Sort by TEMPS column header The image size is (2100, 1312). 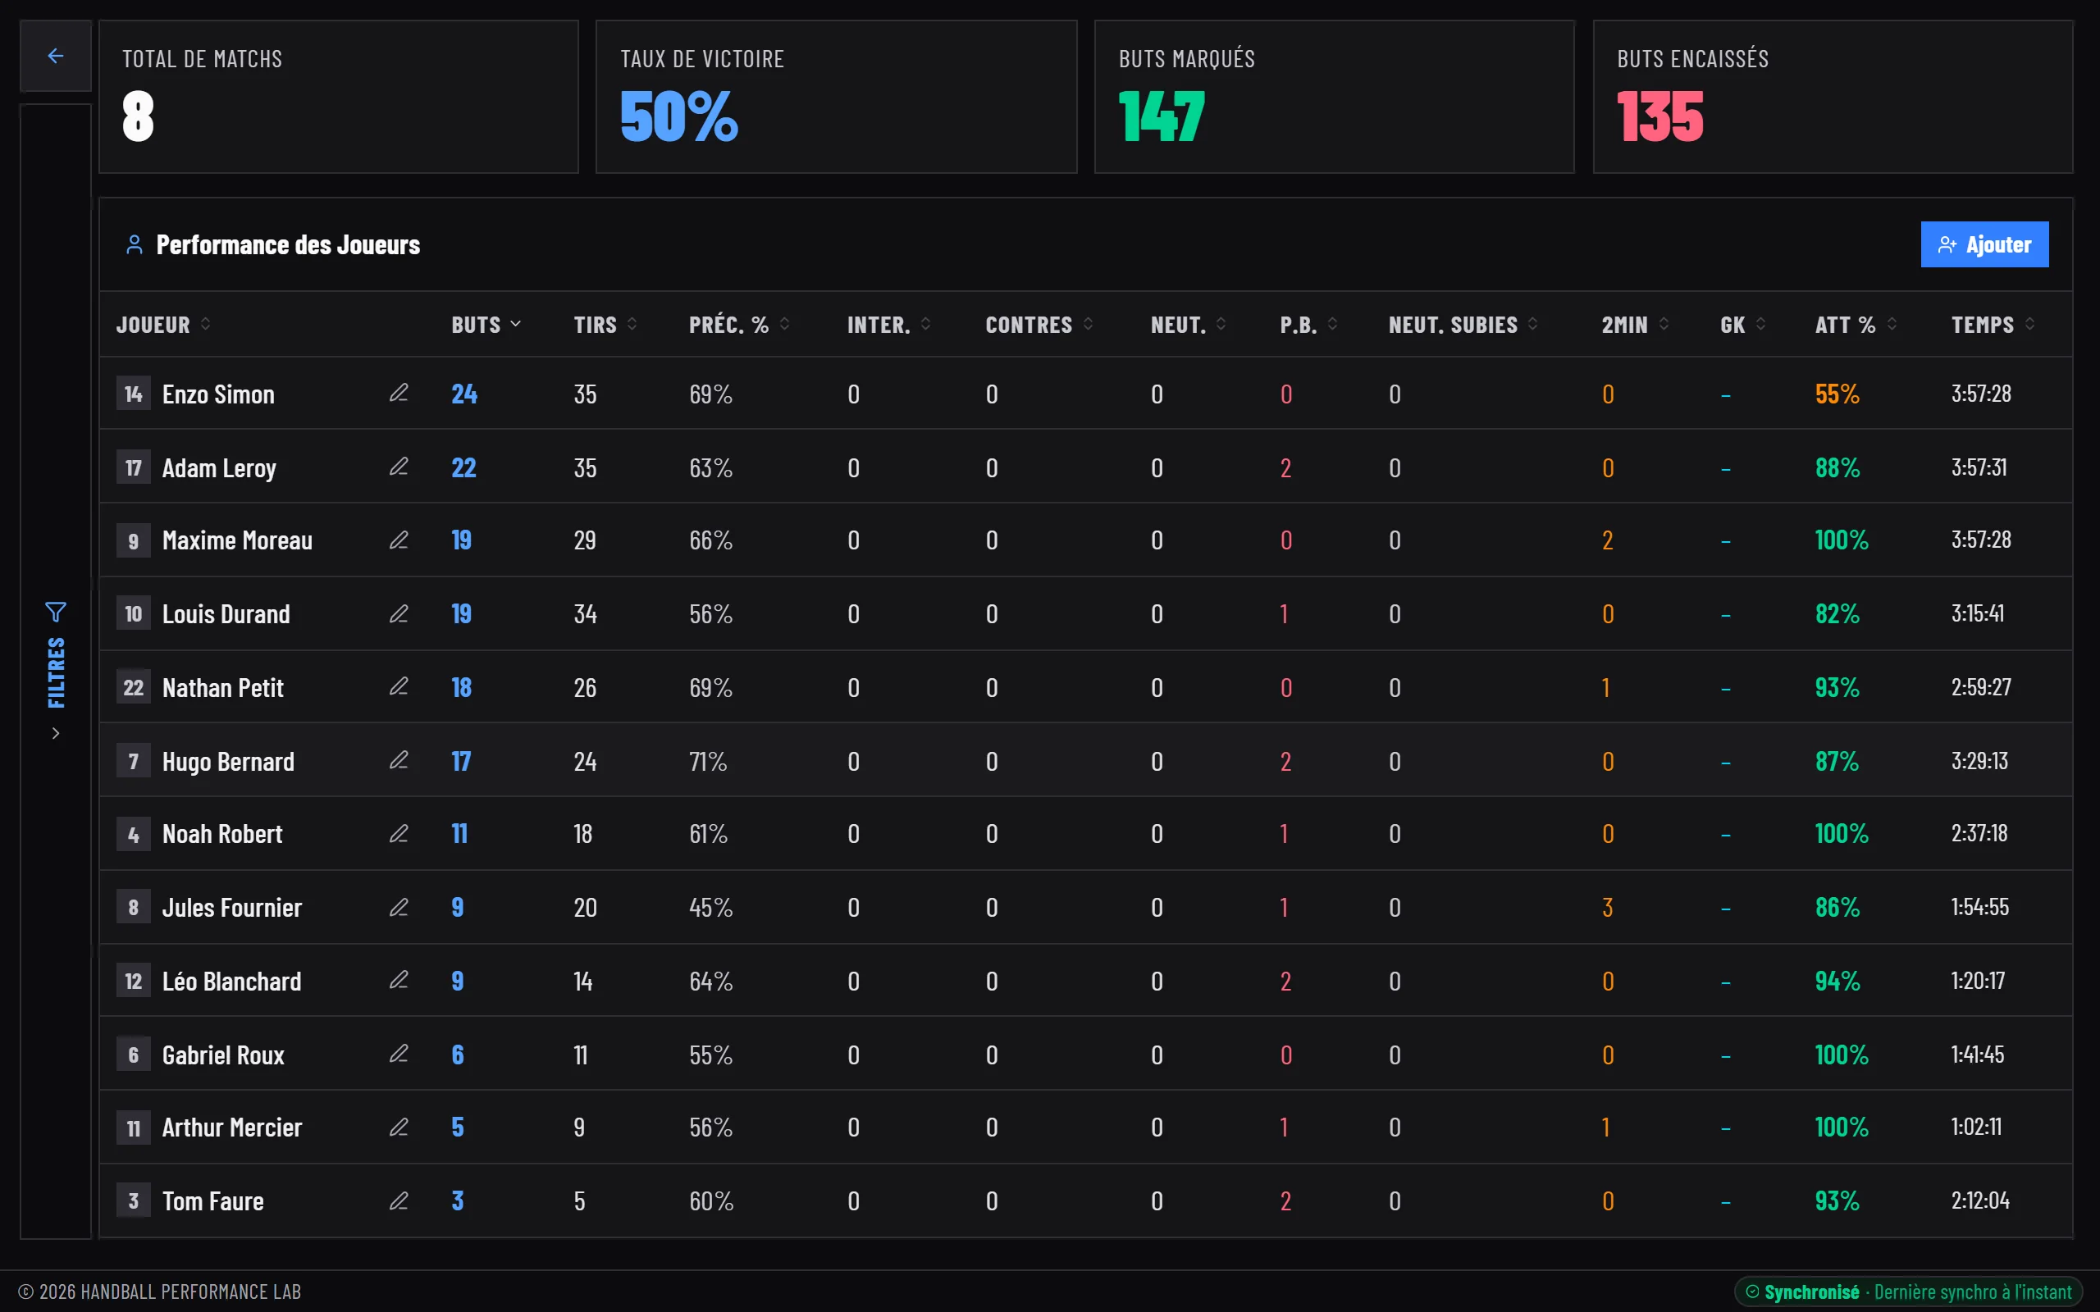click(x=1993, y=325)
